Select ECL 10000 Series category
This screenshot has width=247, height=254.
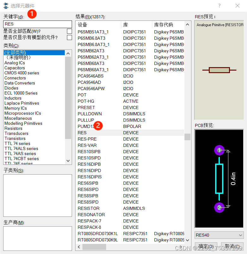click(21, 93)
